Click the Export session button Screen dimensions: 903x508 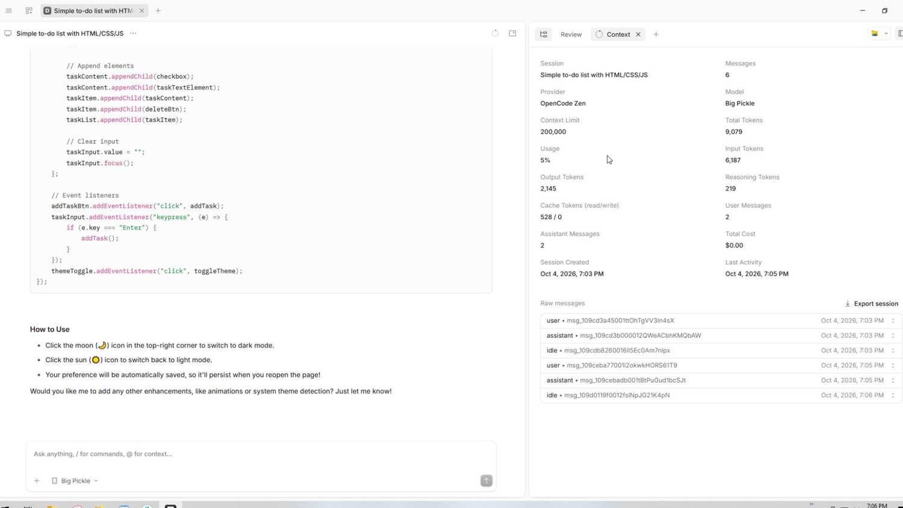871,304
